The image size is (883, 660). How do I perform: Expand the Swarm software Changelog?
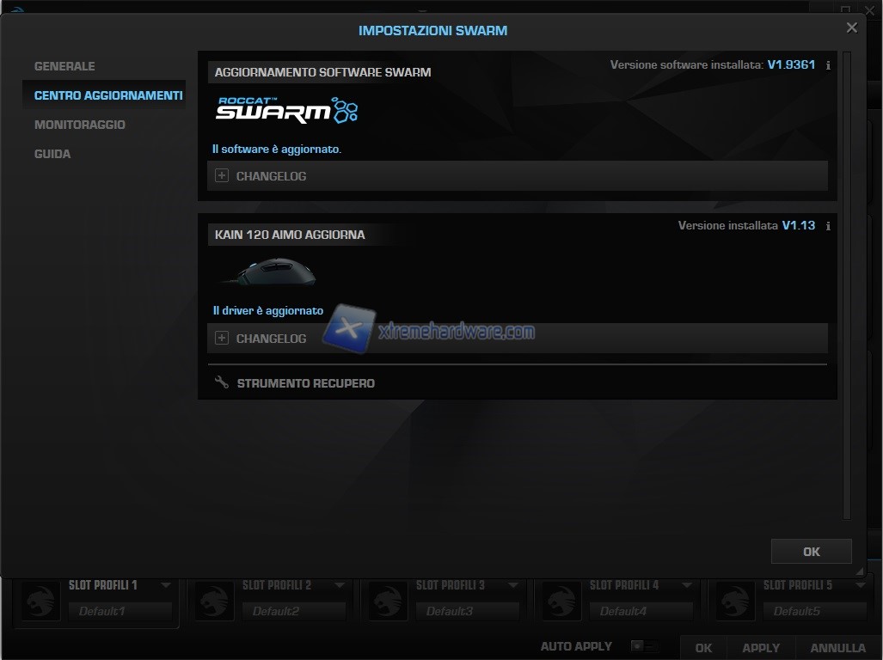pos(222,176)
